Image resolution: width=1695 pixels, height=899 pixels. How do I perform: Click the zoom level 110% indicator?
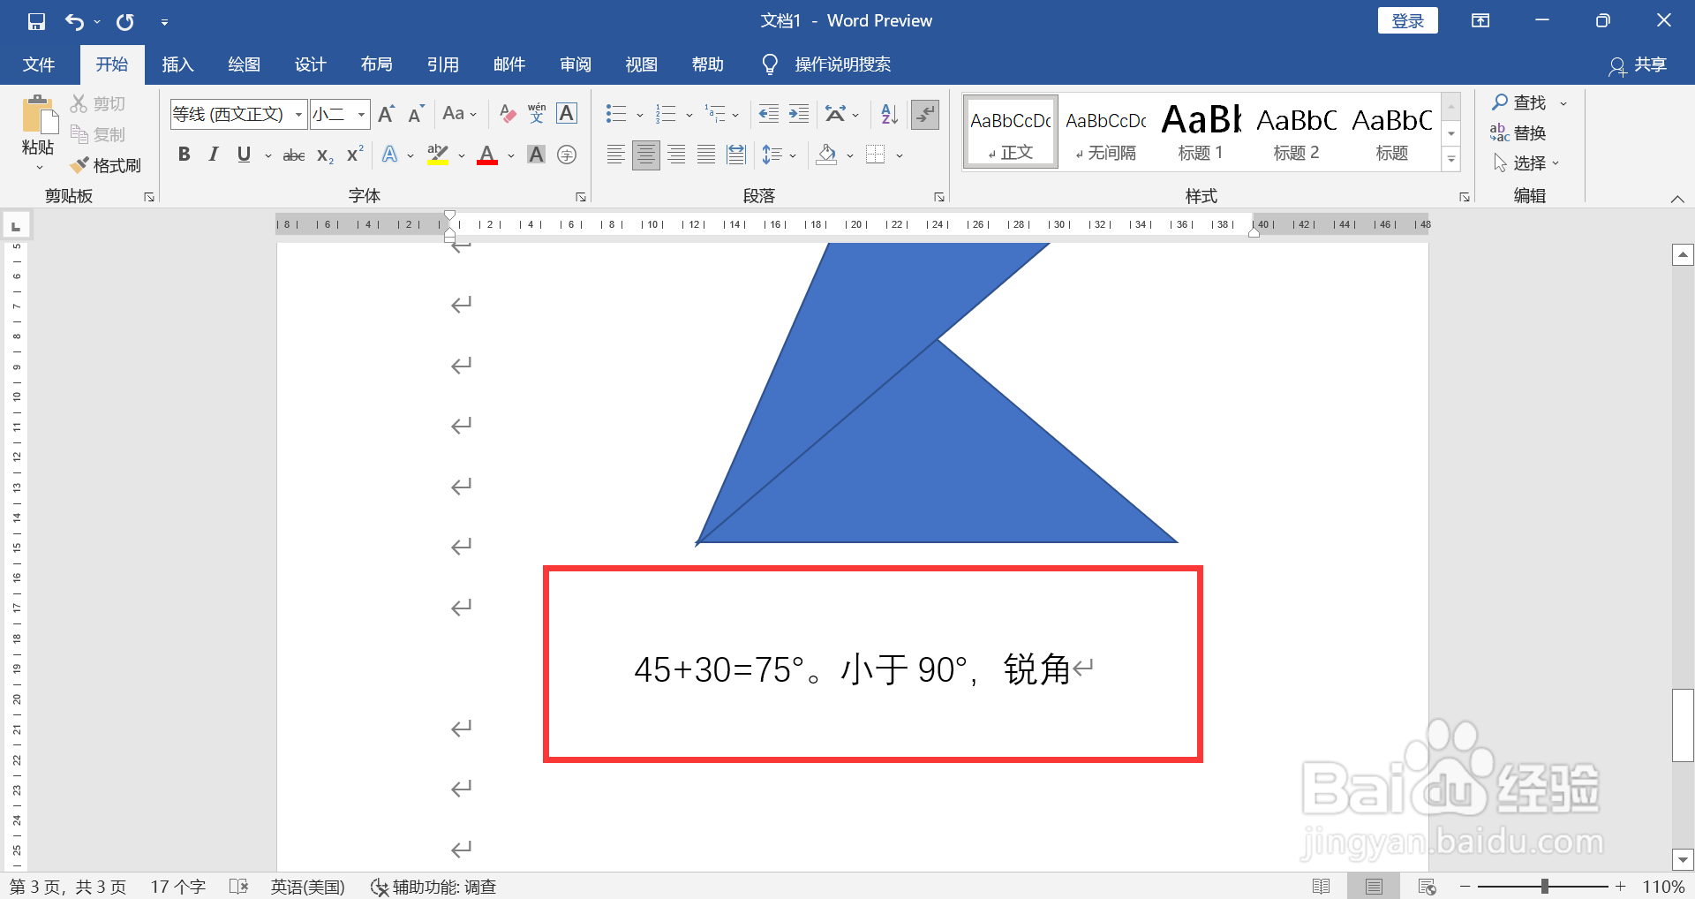pos(1663,887)
